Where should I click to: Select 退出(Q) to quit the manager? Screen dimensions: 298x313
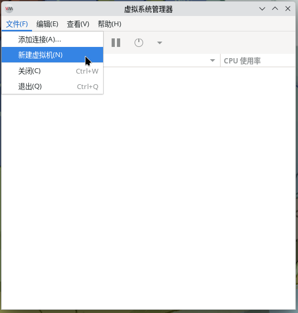52,86
